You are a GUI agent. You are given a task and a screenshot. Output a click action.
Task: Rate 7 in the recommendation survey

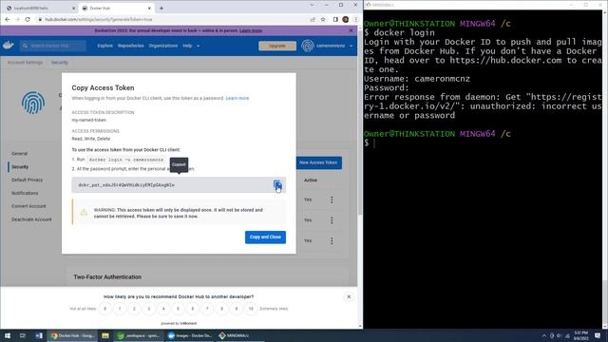pyautogui.click(x=207, y=309)
